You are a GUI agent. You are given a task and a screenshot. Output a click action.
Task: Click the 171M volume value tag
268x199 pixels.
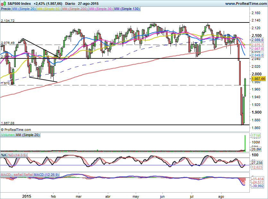pyautogui.click(x=256, y=135)
